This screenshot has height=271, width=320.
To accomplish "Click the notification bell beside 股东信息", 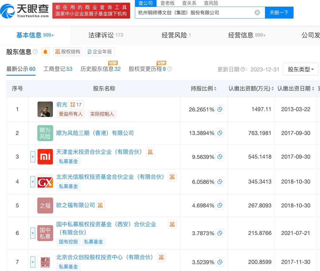I will tap(45, 51).
